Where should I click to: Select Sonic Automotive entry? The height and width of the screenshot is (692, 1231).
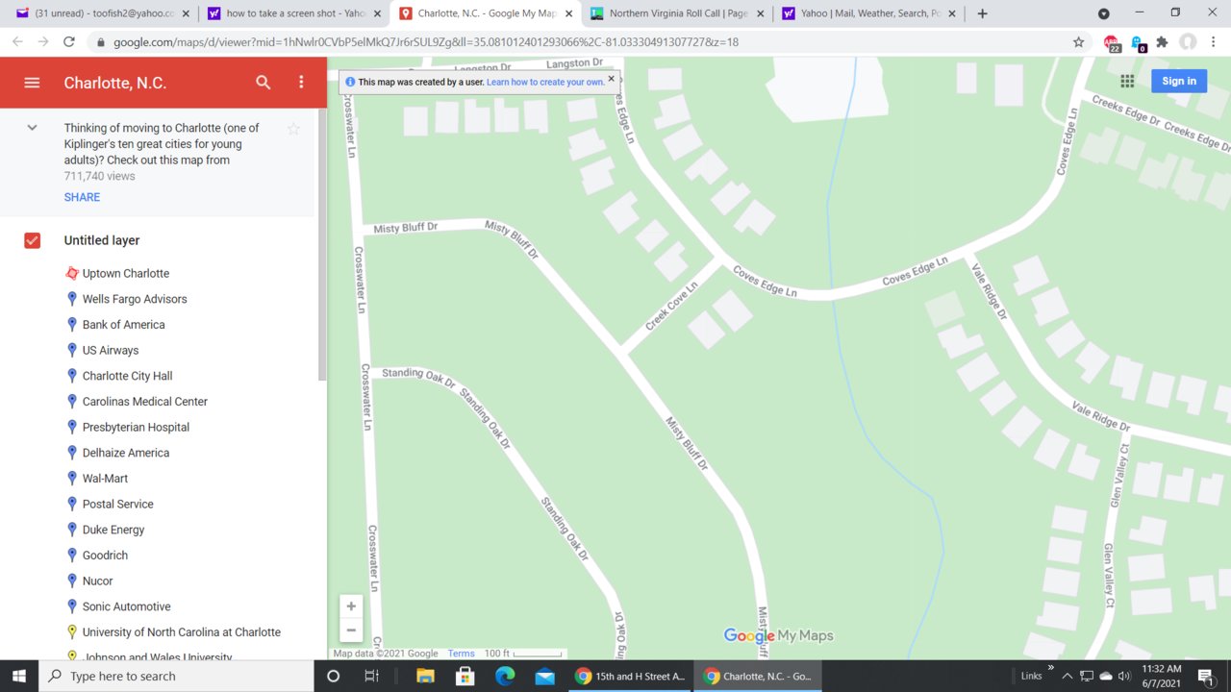click(126, 606)
